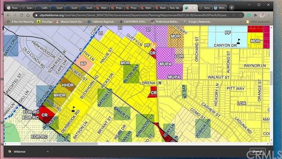Open the 'Other bookmarks' folder
The width and height of the screenshot is (282, 159).
pos(258,22)
